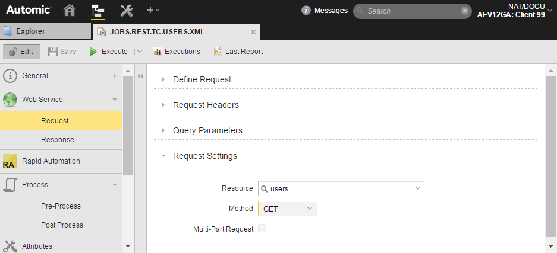Click the Edit lock button
The width and height of the screenshot is (557, 253).
[x=21, y=52]
